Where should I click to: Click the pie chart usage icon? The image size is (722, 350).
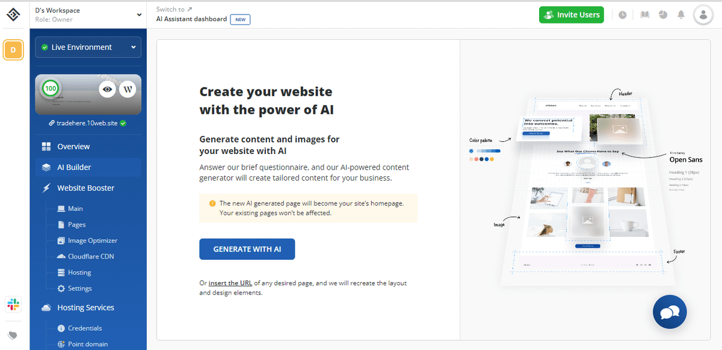pos(663,14)
